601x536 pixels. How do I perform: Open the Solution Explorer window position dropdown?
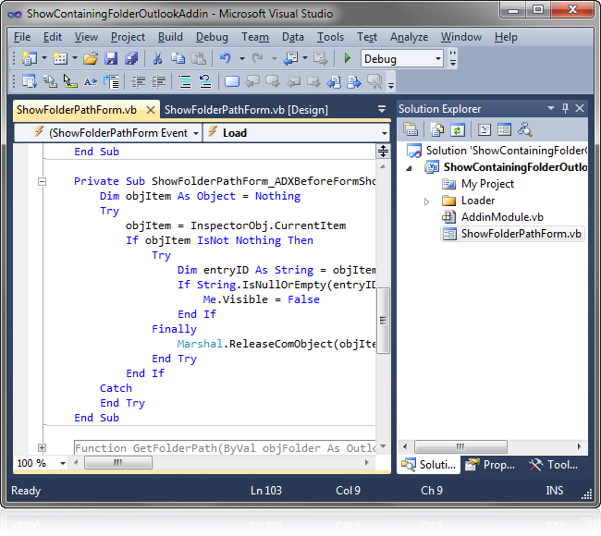551,108
